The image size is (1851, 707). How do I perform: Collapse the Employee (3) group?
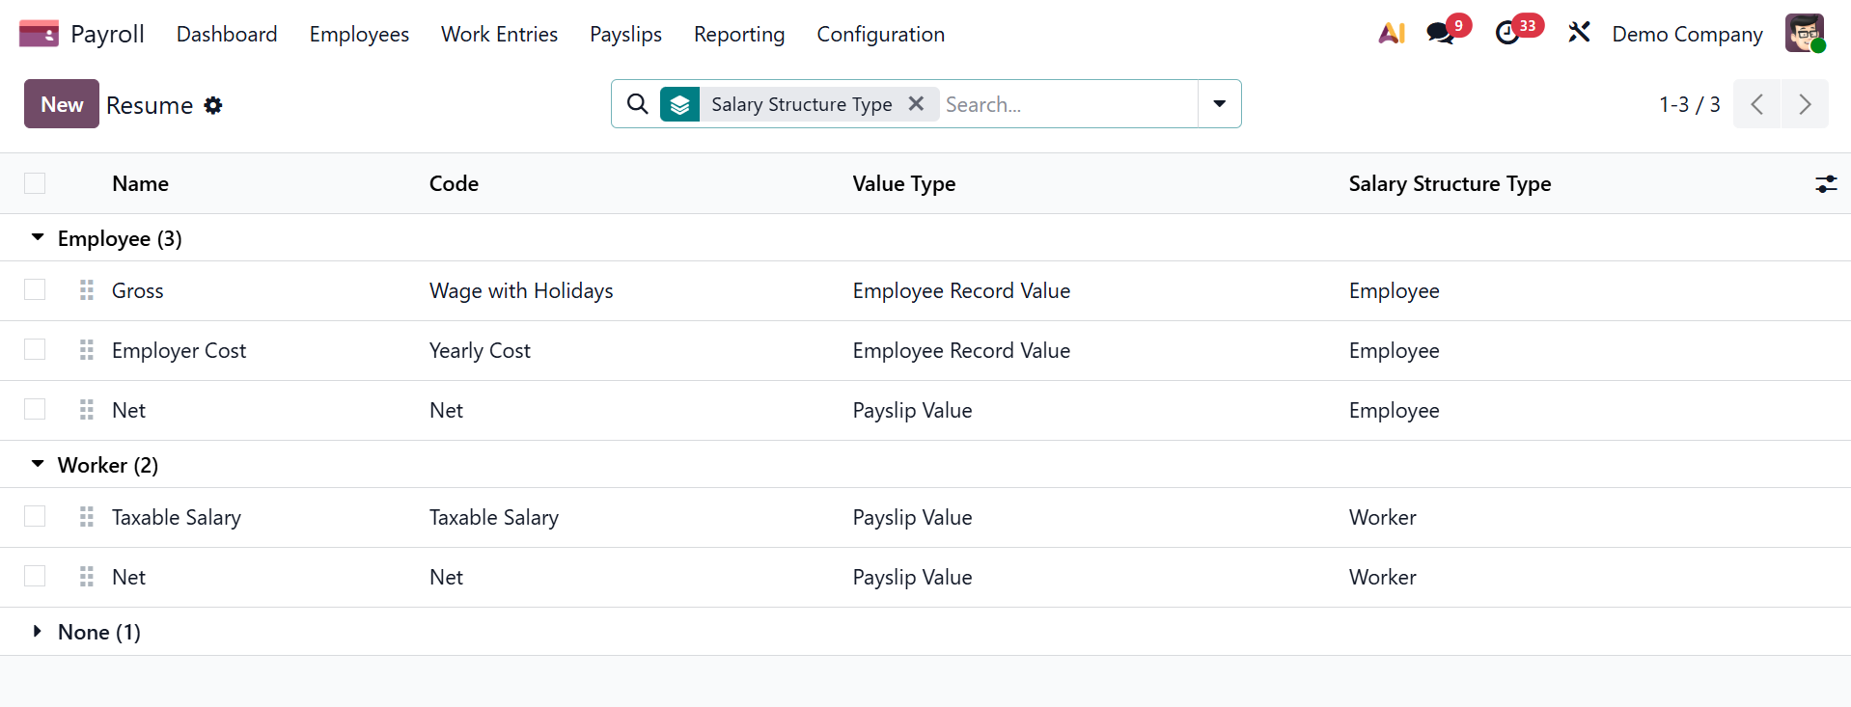point(39,237)
